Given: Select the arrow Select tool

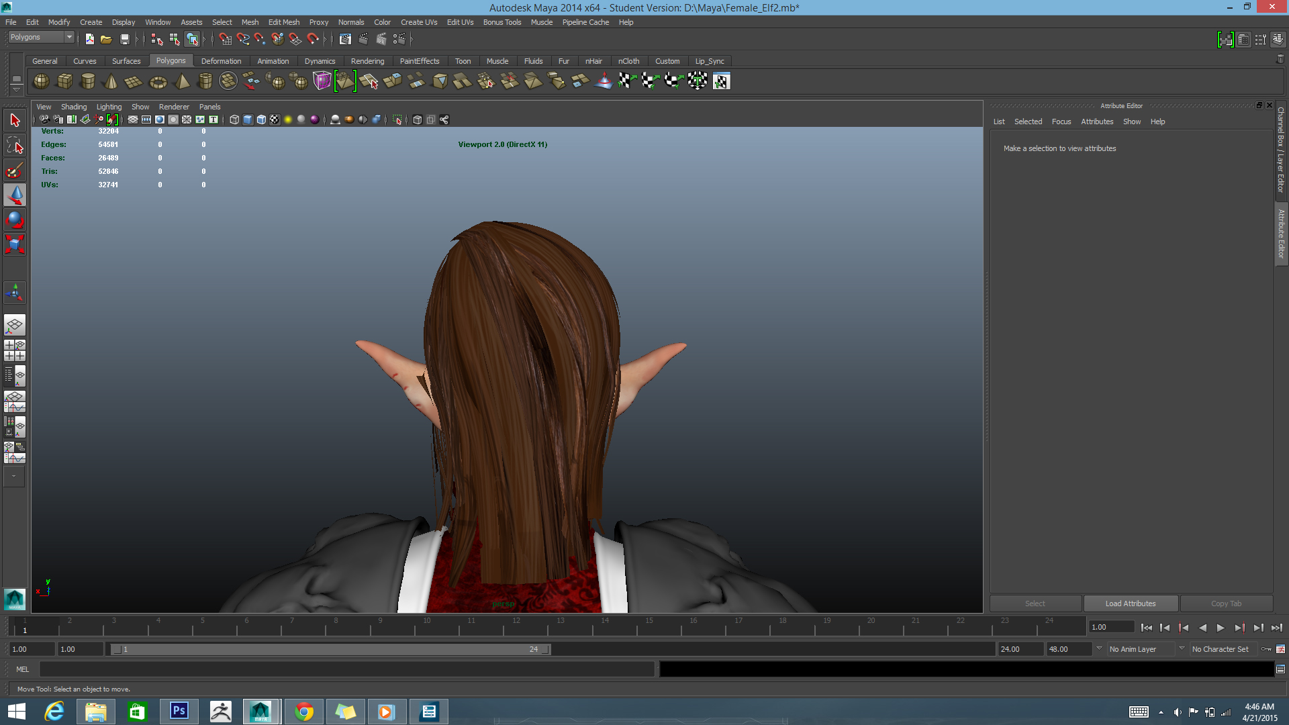Looking at the screenshot, I should pyautogui.click(x=15, y=121).
